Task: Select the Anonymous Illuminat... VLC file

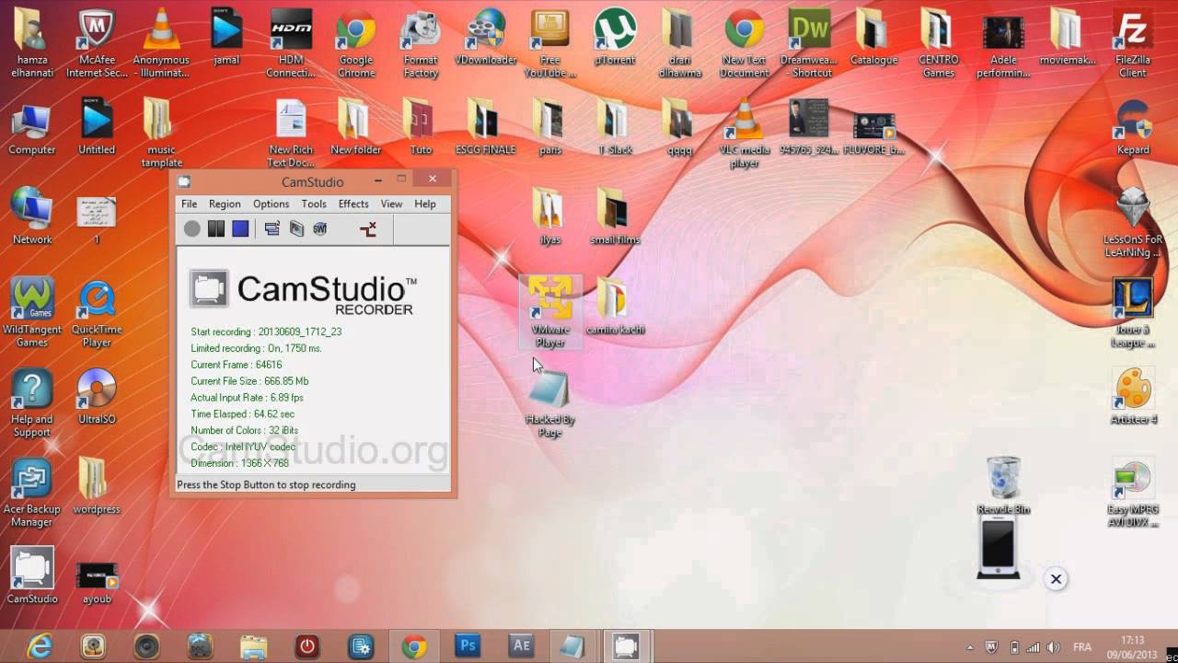Action: (161, 43)
